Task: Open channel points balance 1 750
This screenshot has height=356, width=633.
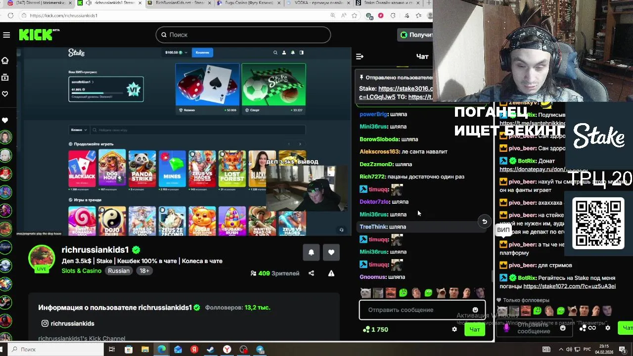Action: (375, 329)
